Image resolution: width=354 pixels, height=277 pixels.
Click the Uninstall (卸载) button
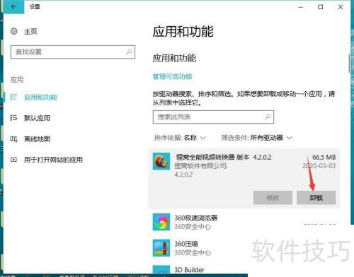click(316, 198)
